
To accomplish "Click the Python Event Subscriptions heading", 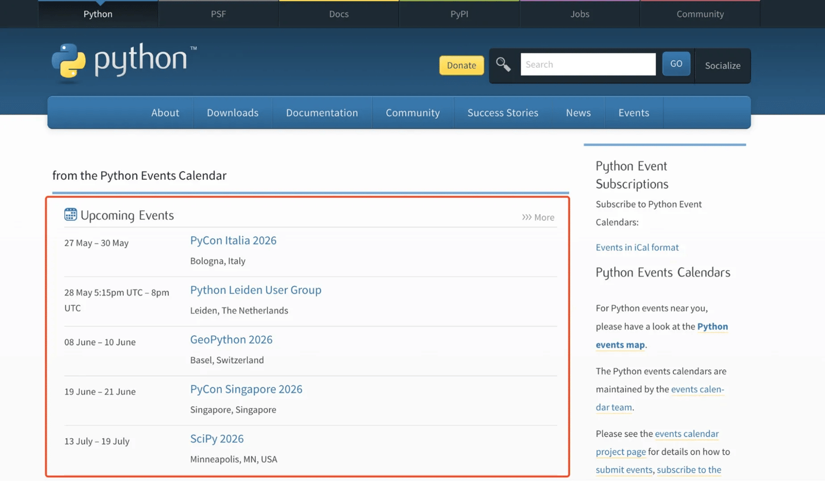I will point(632,175).
